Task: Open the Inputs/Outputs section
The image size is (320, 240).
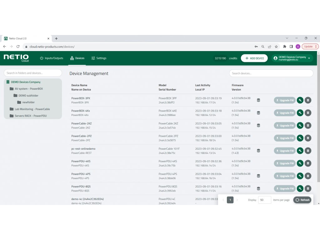Action: (52, 58)
